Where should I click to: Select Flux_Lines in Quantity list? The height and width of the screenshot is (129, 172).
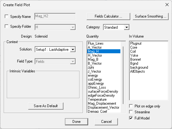tap(104, 43)
